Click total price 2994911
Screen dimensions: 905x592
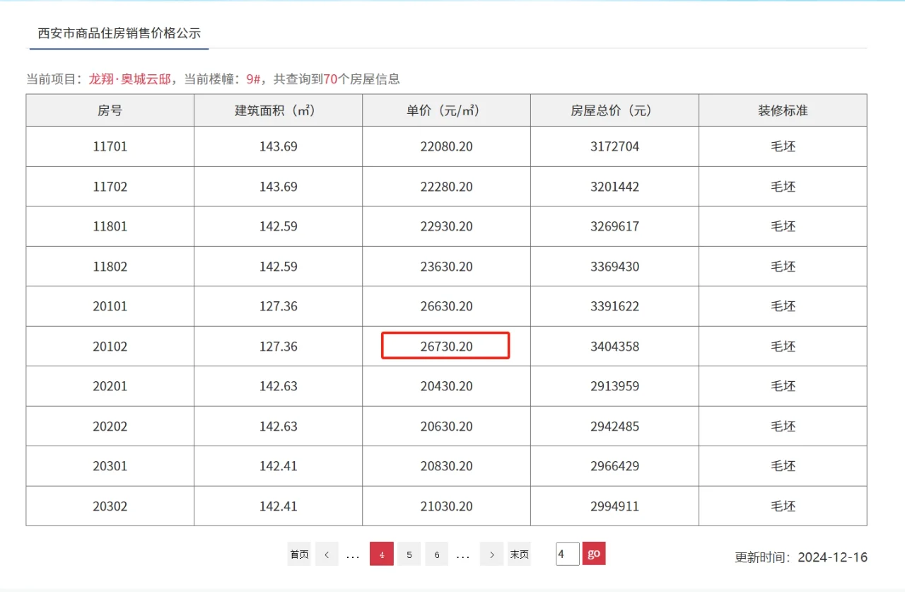614,506
